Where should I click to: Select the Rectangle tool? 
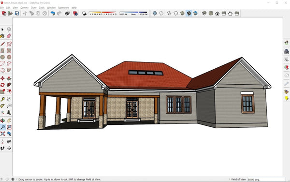click(x=2, y=50)
